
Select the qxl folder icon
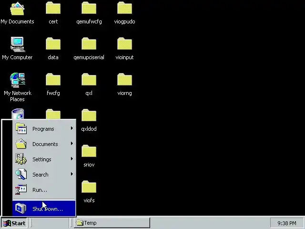[89, 80]
